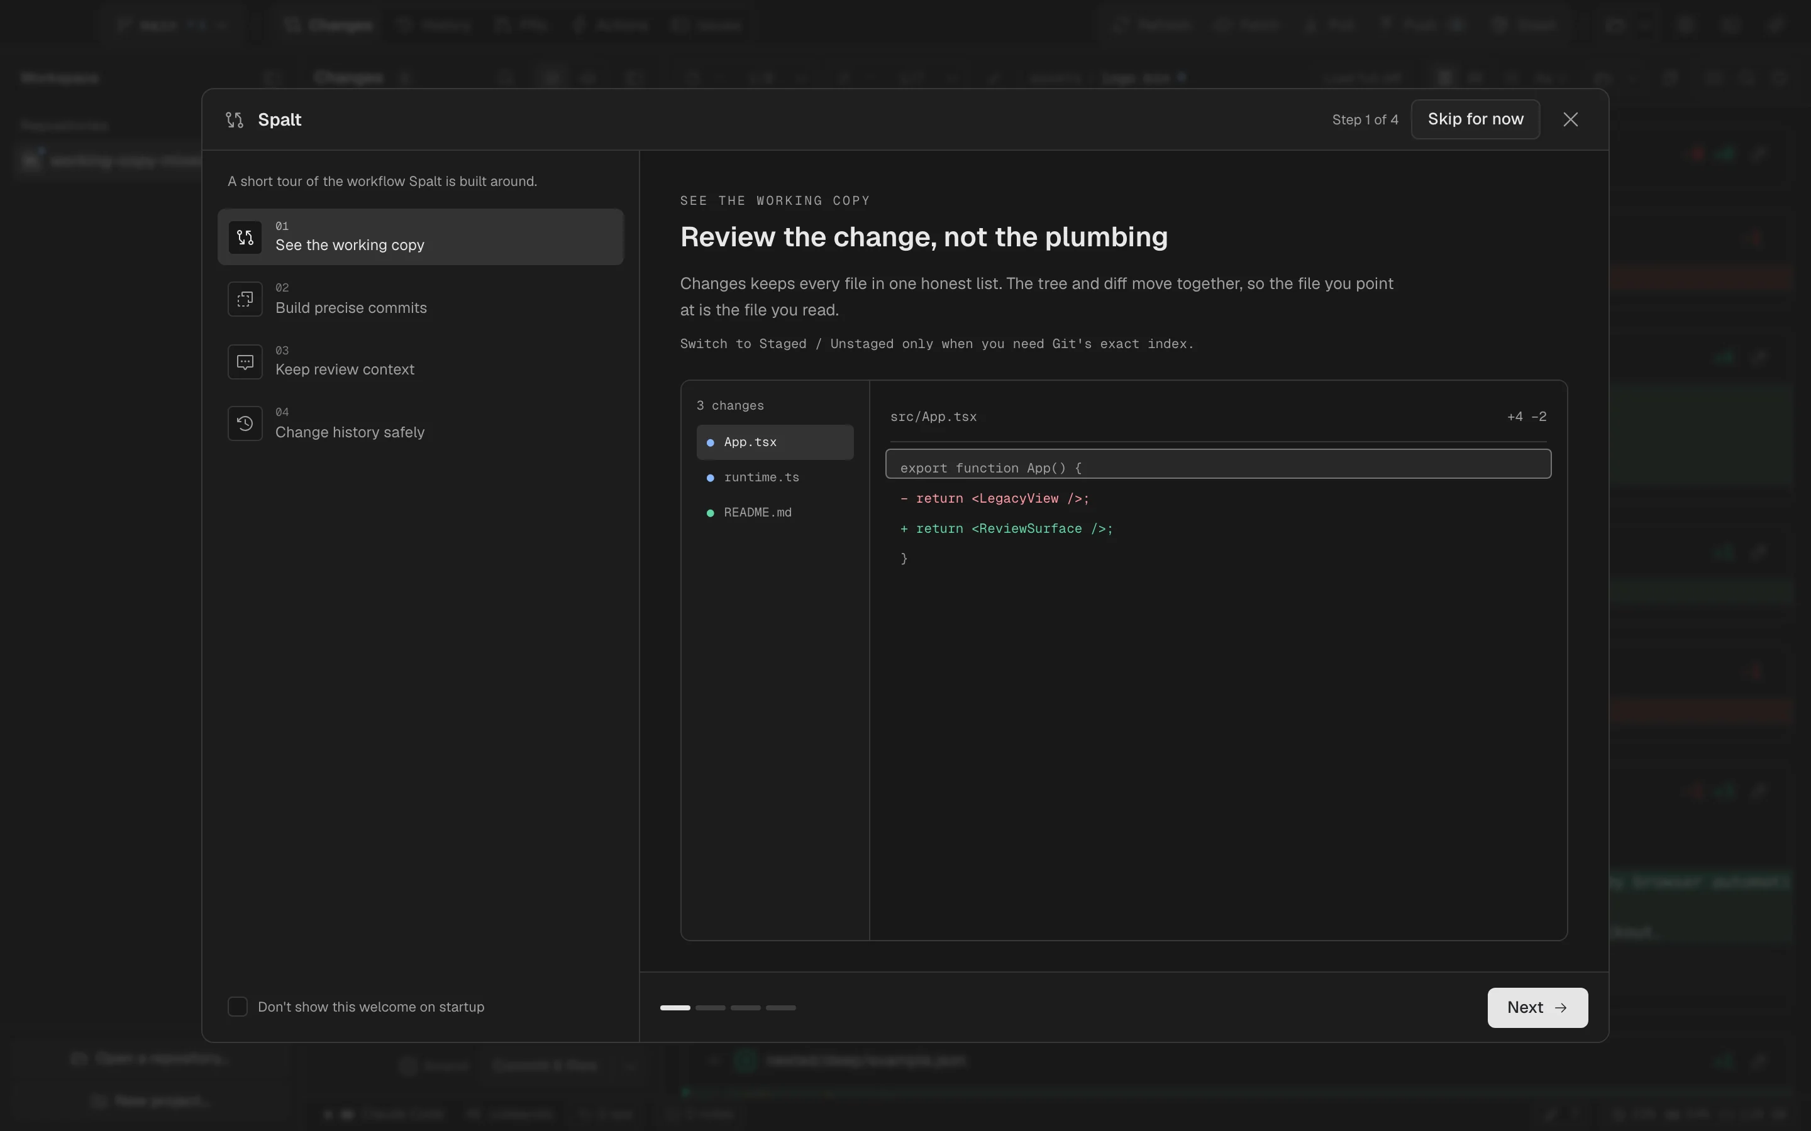Click the Step 1 of 4 label

(1365, 119)
